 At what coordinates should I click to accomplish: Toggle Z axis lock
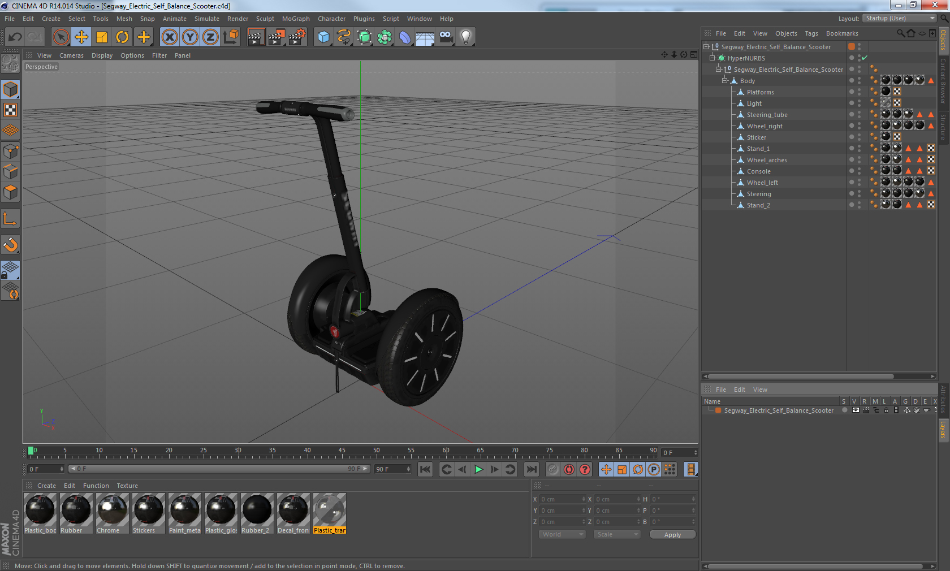pyautogui.click(x=210, y=37)
